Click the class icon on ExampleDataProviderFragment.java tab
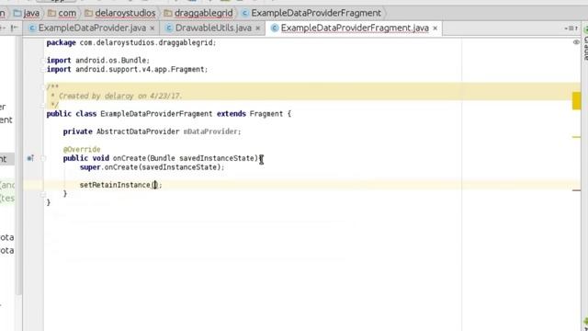 (x=275, y=29)
